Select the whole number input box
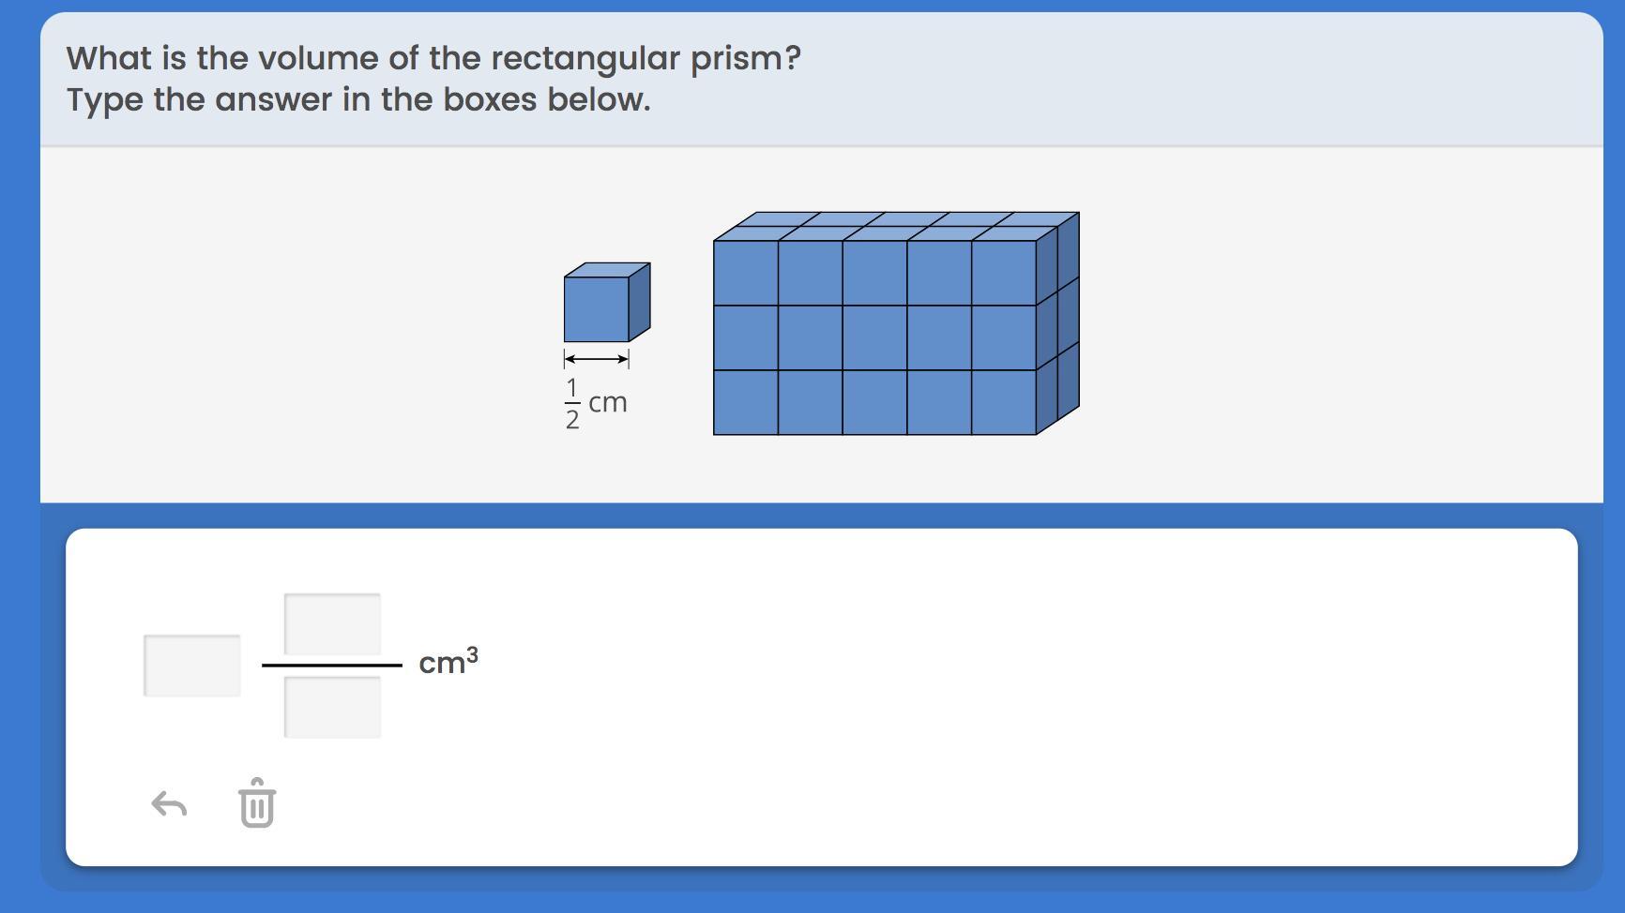 pyautogui.click(x=192, y=666)
